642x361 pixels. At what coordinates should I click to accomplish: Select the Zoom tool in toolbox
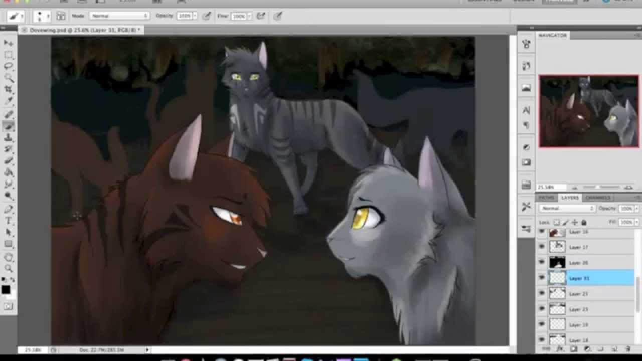pos(9,269)
